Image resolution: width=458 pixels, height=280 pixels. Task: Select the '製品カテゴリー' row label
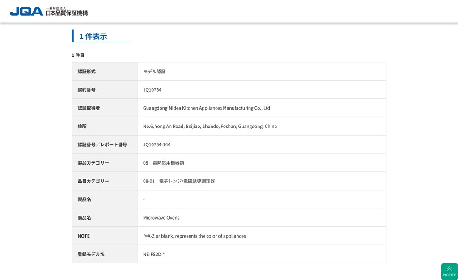coord(93,163)
